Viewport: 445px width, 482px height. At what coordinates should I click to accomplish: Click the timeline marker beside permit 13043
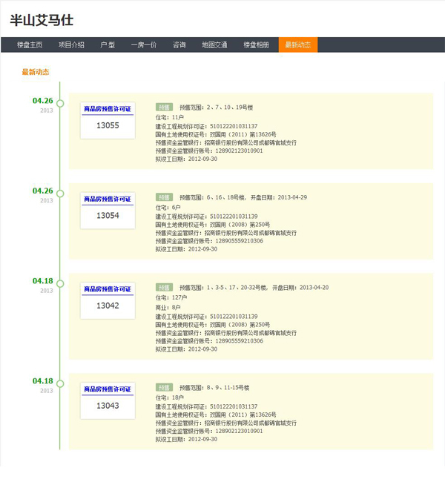coord(60,384)
